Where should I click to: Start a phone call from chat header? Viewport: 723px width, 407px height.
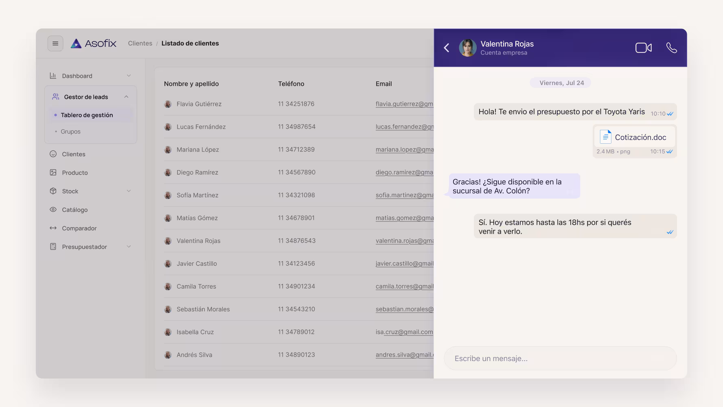pos(671,48)
